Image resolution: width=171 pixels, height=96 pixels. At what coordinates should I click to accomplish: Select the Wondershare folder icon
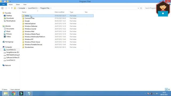pos(23,47)
